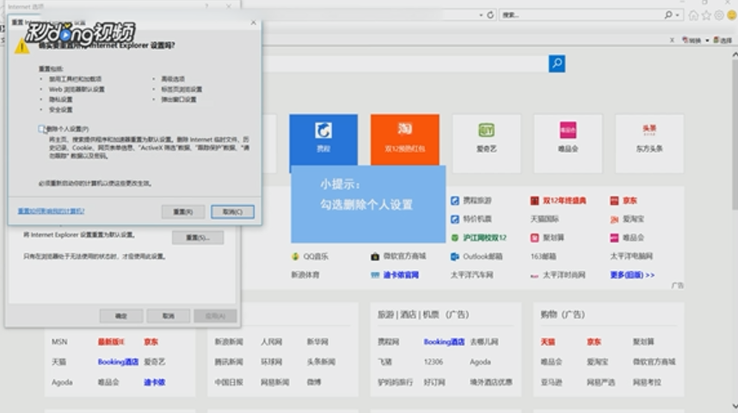Image resolution: width=738 pixels, height=413 pixels.
Task: Click the page vertical scrollbar thumb
Action: point(735,135)
